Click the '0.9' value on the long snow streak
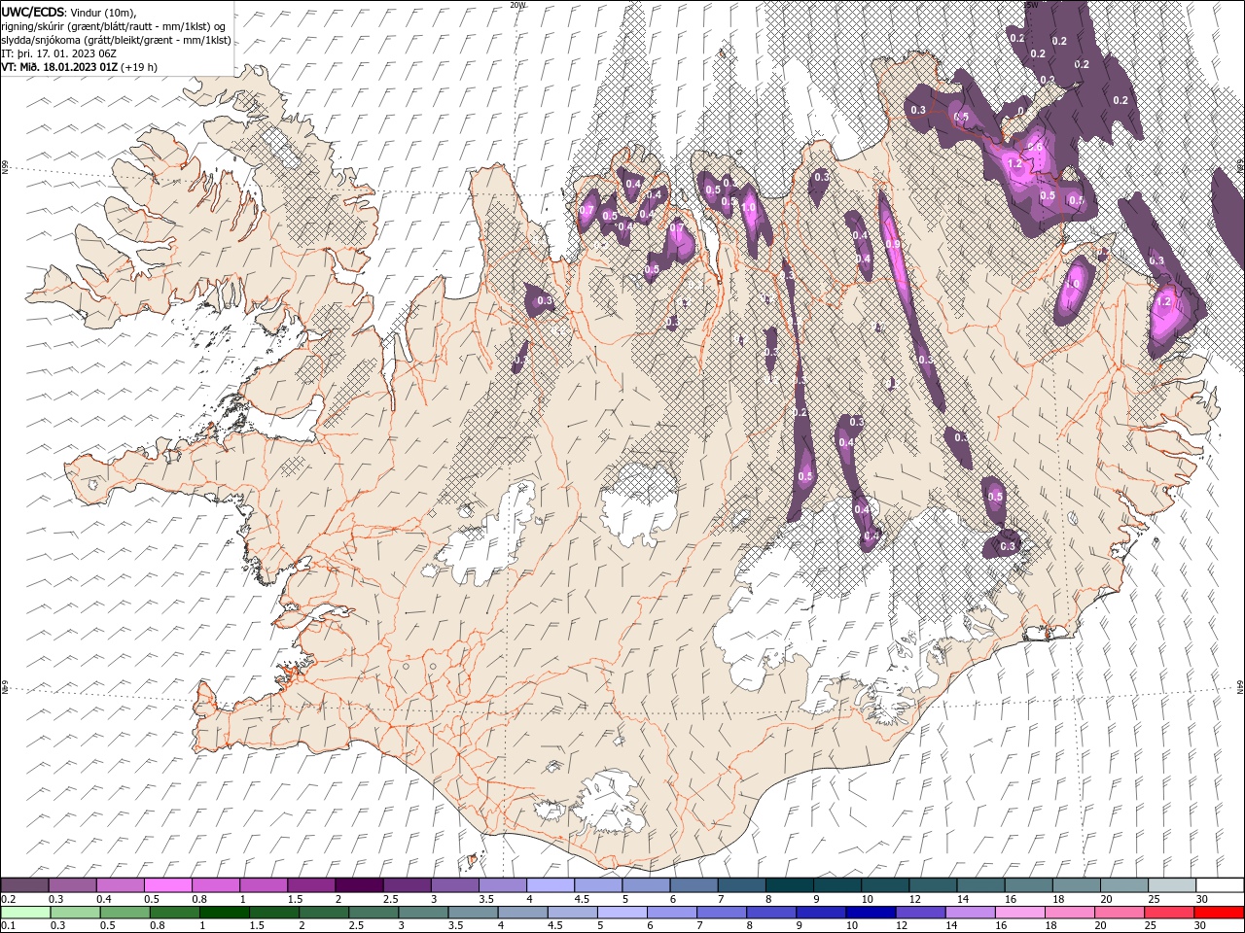This screenshot has height=933, width=1245. click(892, 245)
